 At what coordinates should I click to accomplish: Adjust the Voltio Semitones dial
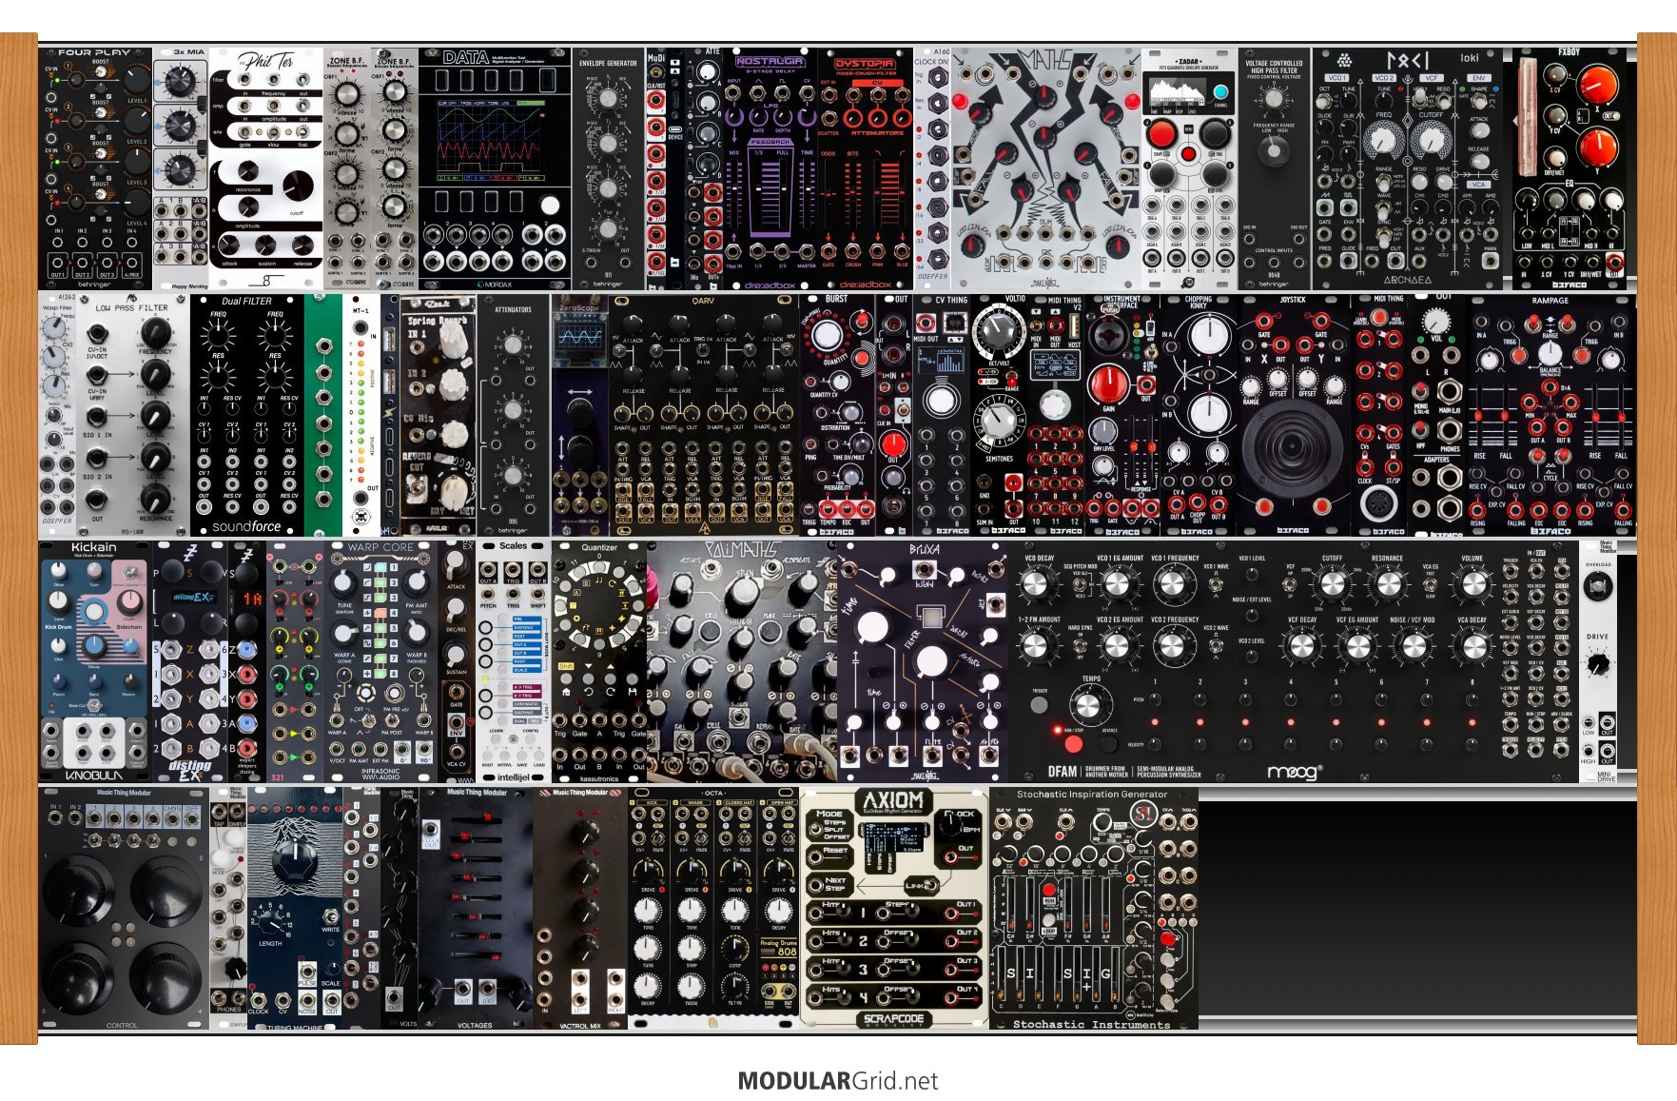997,418
